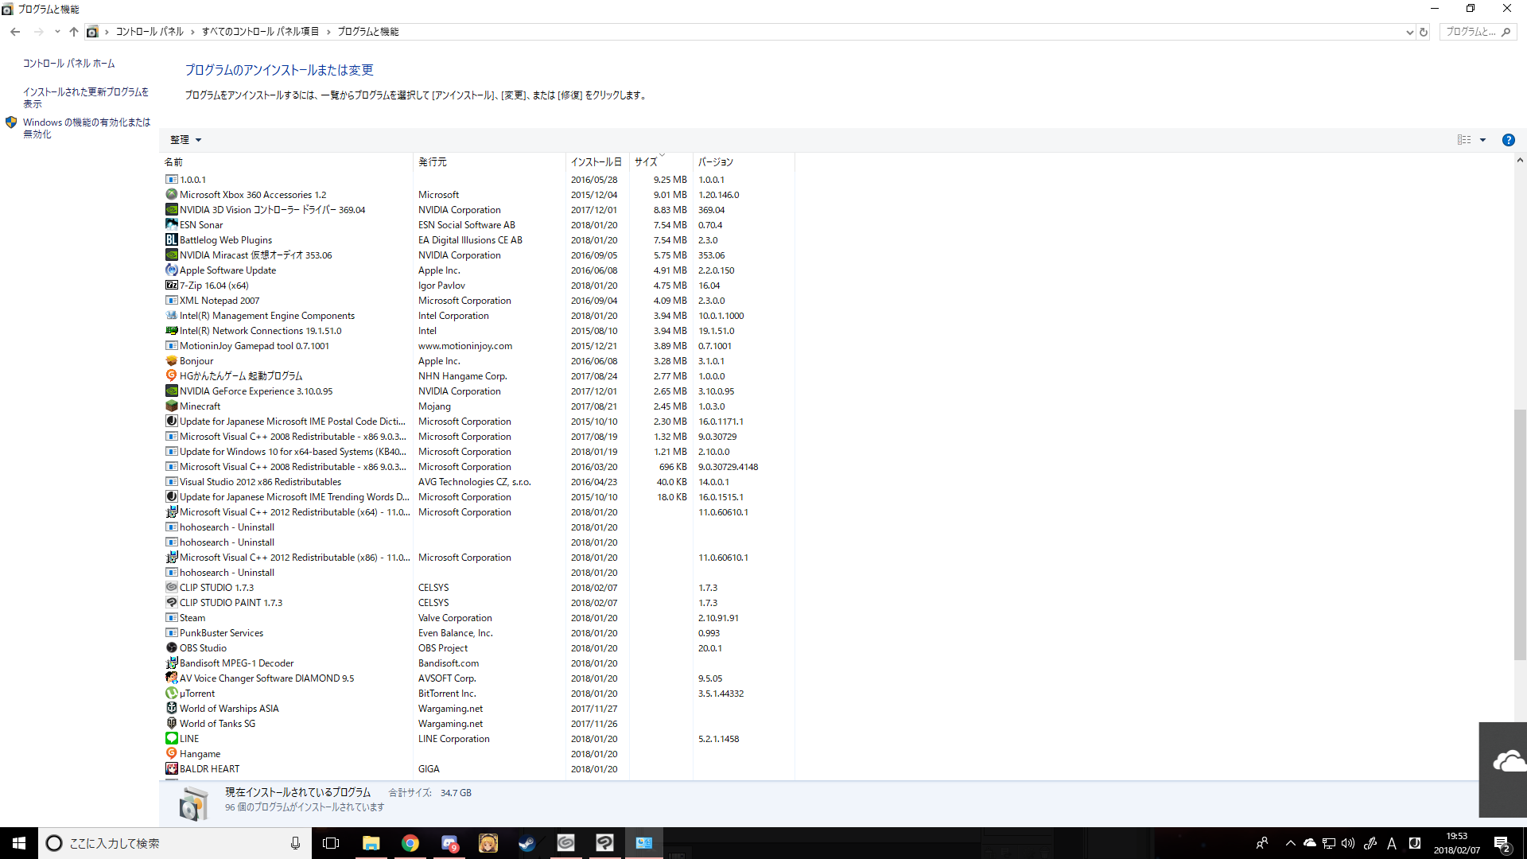
Task: Select the Minecraft program entry
Action: pyautogui.click(x=200, y=406)
